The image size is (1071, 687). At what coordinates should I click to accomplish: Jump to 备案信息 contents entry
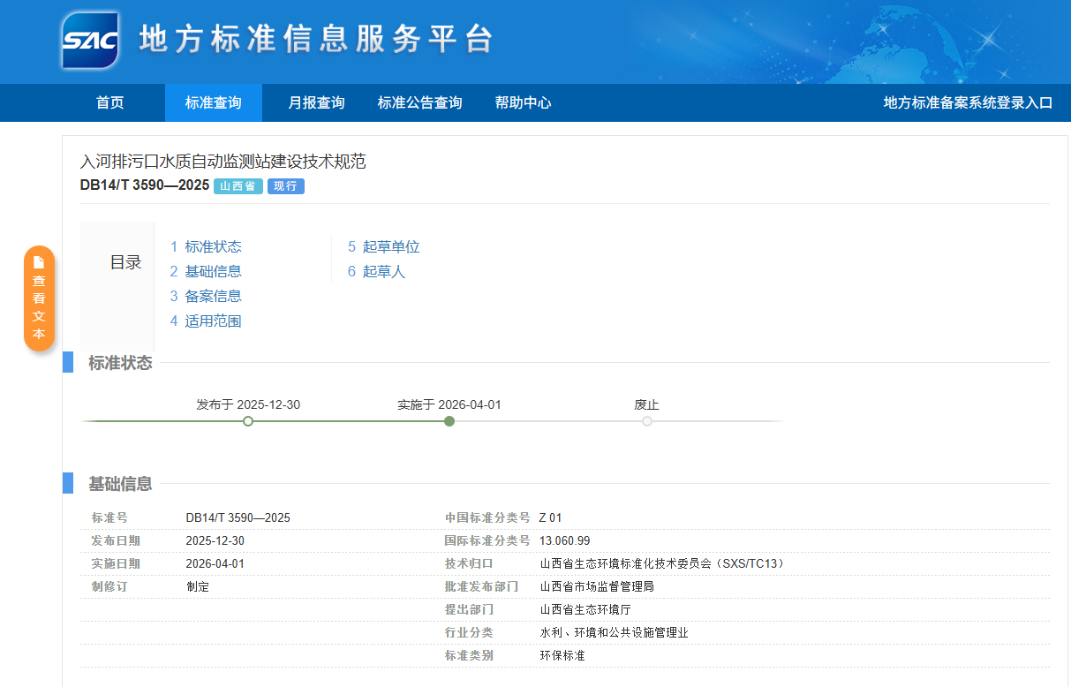coord(213,296)
